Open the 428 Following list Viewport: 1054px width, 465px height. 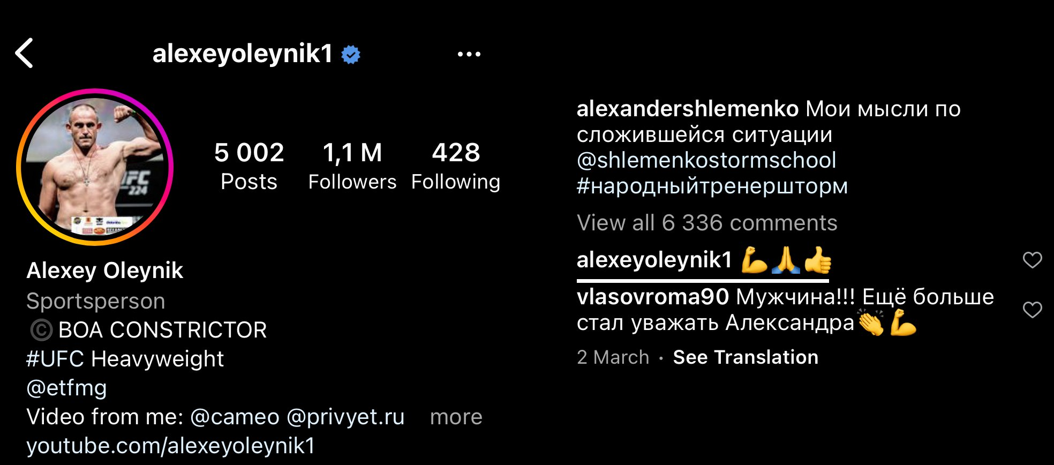point(456,163)
